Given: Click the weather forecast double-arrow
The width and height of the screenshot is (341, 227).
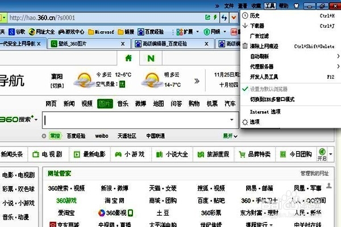Looking at the screenshot, I should coord(197,81).
